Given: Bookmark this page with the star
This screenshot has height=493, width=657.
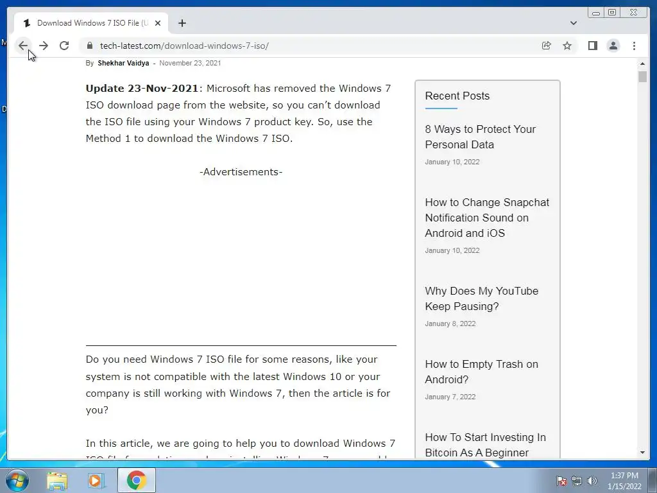Looking at the screenshot, I should (567, 46).
